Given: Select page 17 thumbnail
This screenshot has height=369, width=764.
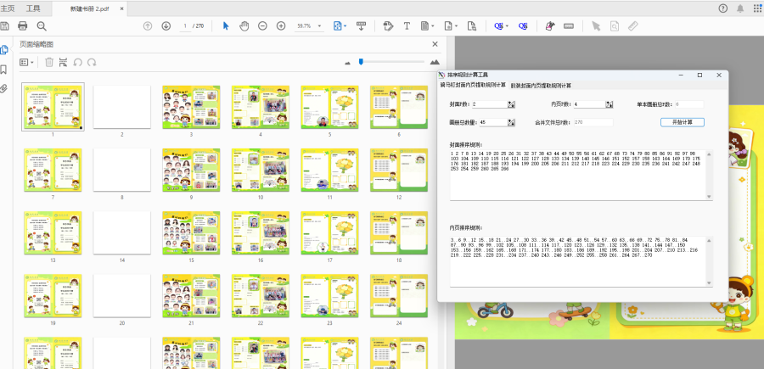Looking at the screenshot, I should (x=330, y=232).
